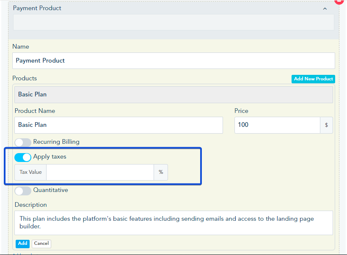This screenshot has width=347, height=255.
Task: Collapse the Payment Product panel chevron
Action: pos(325,8)
